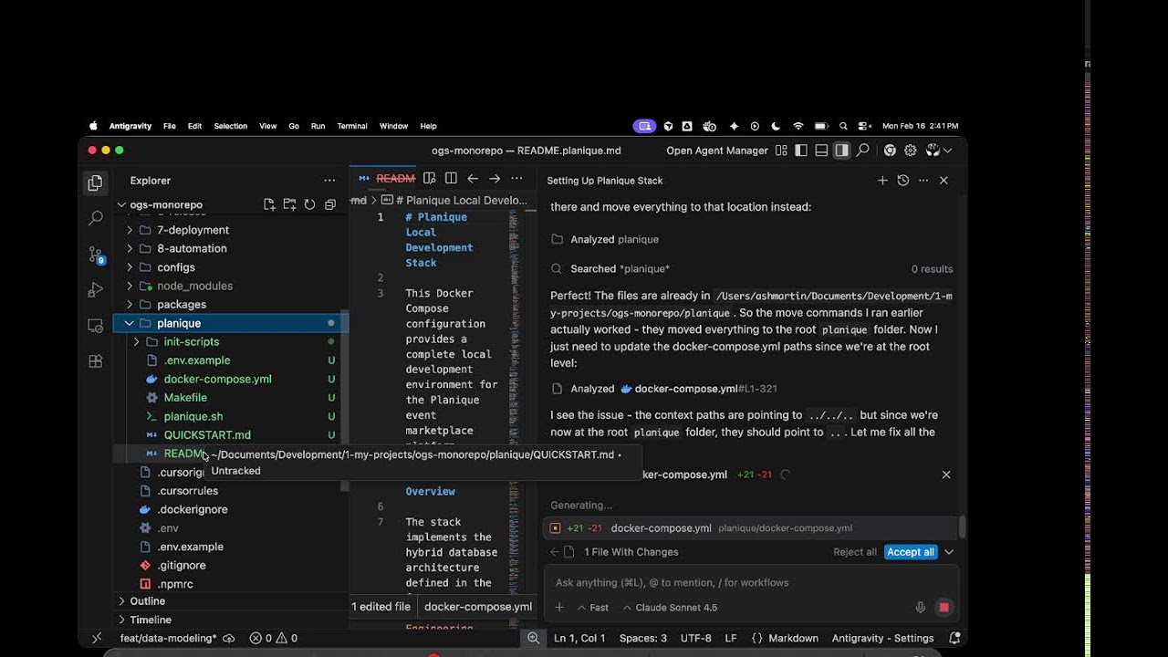Refresh the Explorer file tree
Viewport: 1168px width, 657px height.
[309, 204]
